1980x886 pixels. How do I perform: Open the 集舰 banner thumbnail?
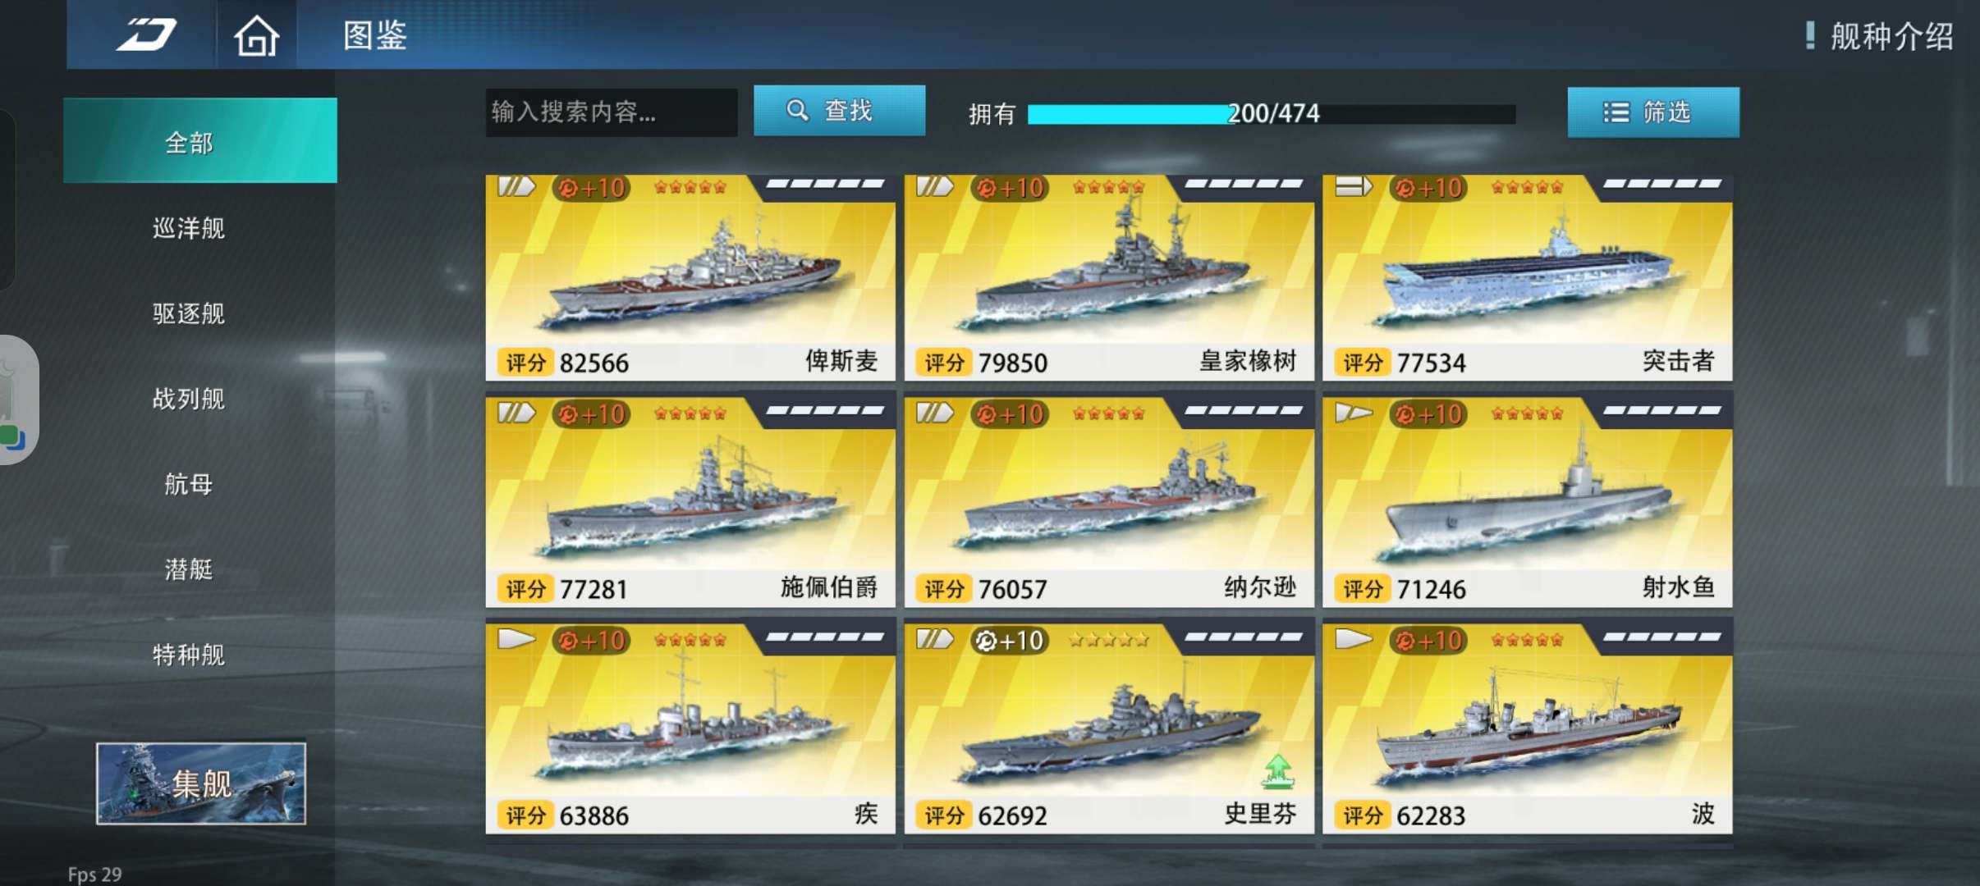201,783
